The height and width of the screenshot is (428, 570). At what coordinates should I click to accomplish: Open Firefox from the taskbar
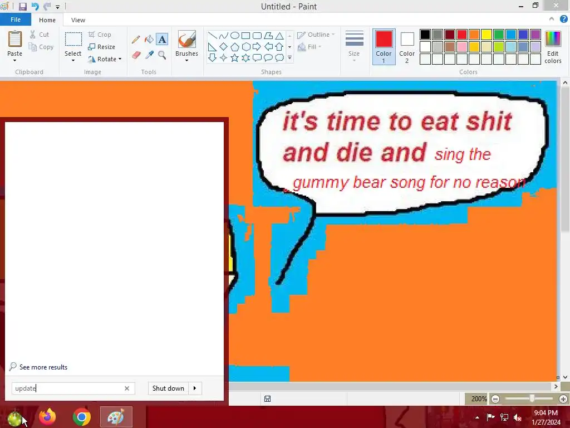click(x=47, y=417)
